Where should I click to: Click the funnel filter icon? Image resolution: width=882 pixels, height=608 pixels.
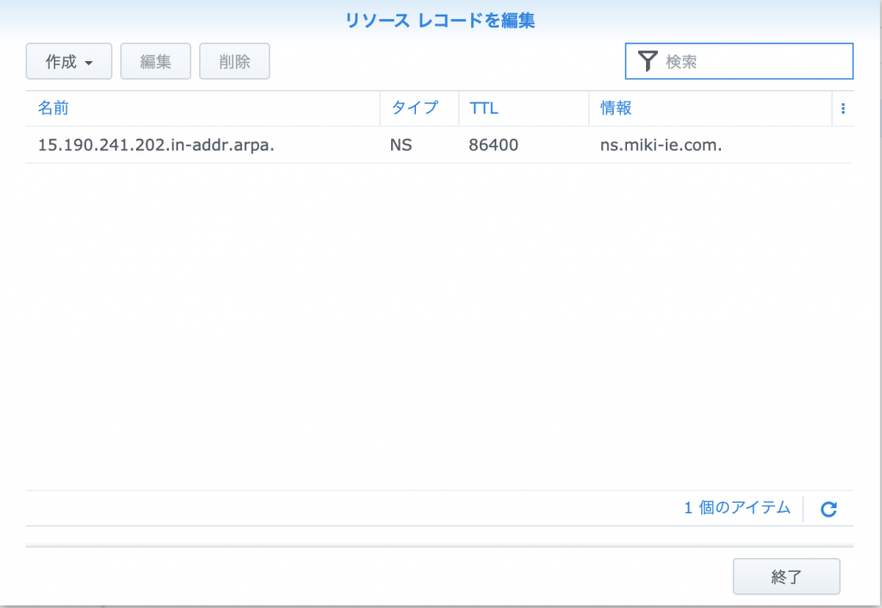[648, 61]
